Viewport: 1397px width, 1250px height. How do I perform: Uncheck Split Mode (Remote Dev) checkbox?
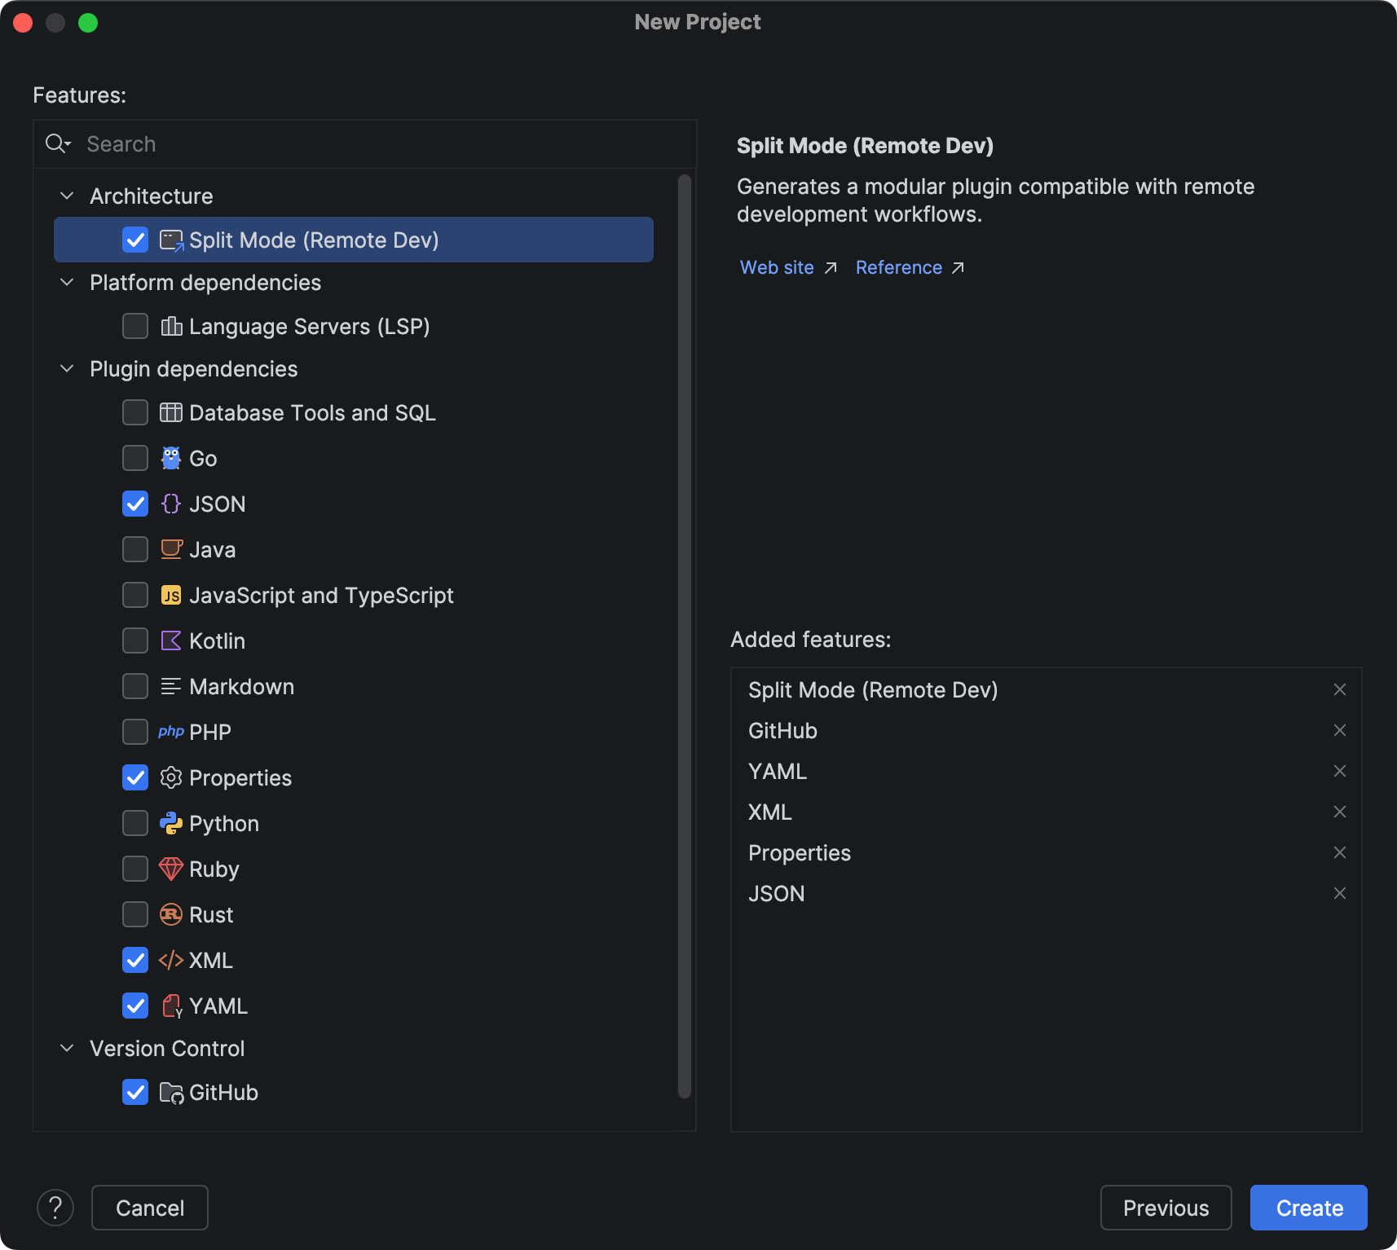point(135,240)
